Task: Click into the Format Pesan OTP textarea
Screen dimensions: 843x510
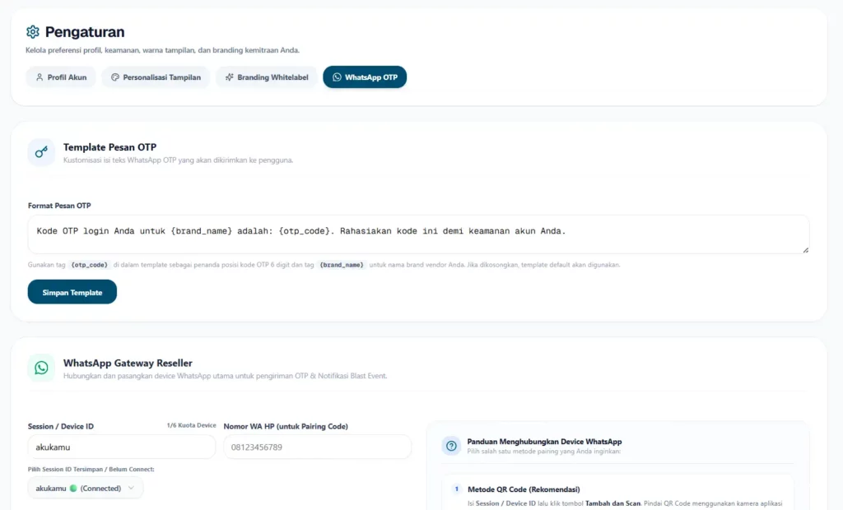Action: [x=418, y=234]
